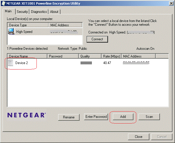175x143 pixels.
Task: Close the window with the title bar X
Action: coord(171,3)
